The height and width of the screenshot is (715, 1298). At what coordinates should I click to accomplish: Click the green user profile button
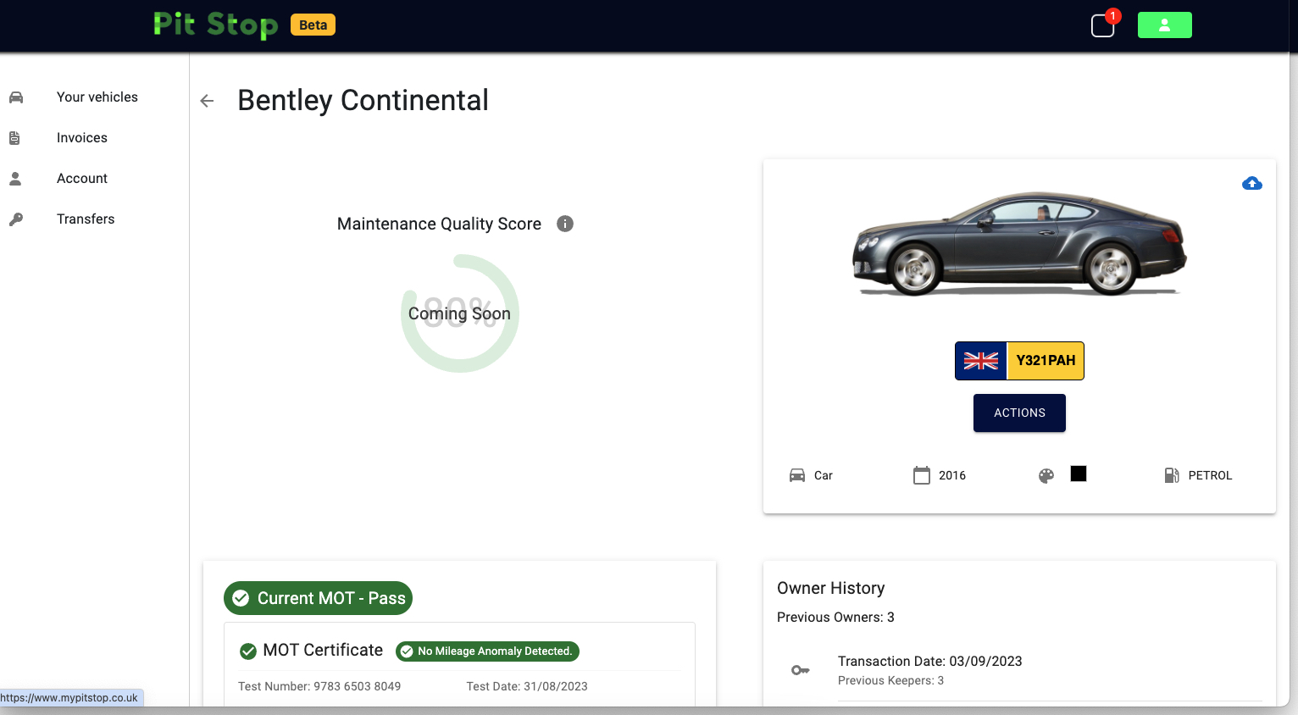point(1164,25)
